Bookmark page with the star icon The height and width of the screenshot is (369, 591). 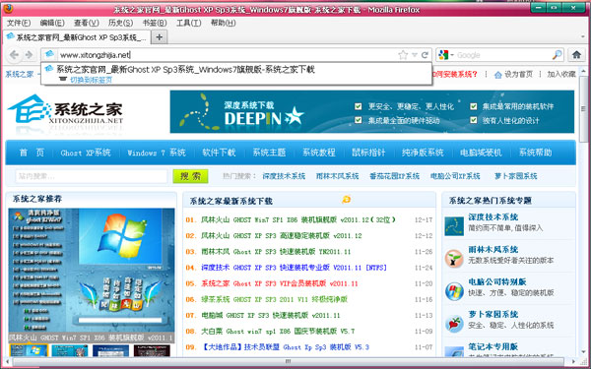click(x=403, y=55)
